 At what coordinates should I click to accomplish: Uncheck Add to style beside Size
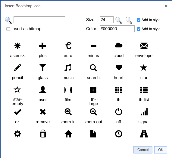tap(139, 20)
